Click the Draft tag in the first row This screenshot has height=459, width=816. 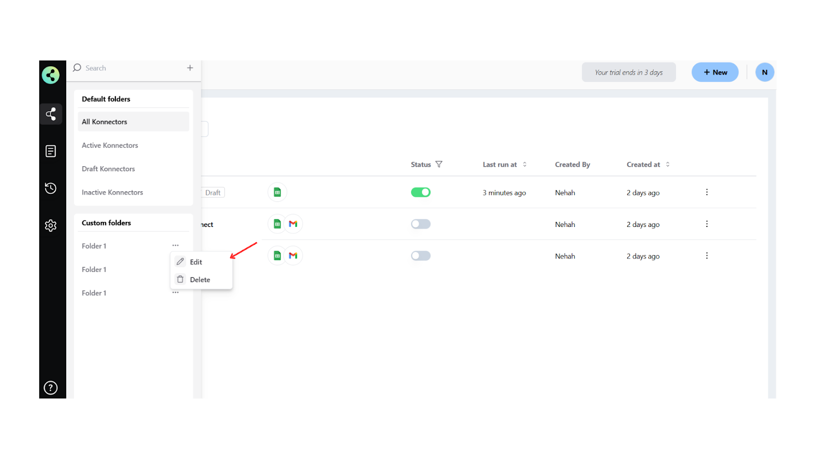213,192
